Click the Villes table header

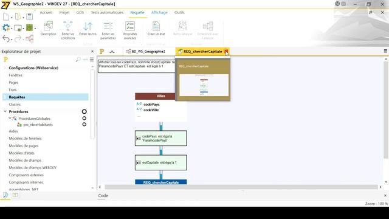pyautogui.click(x=160, y=96)
